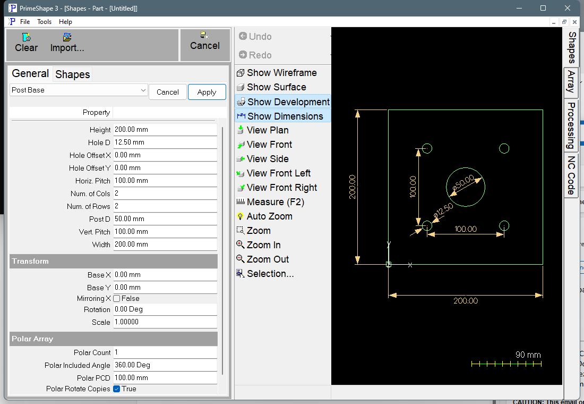Screen dimensions: 584x404
Task: Open the Tools menu
Action: (x=44, y=22)
